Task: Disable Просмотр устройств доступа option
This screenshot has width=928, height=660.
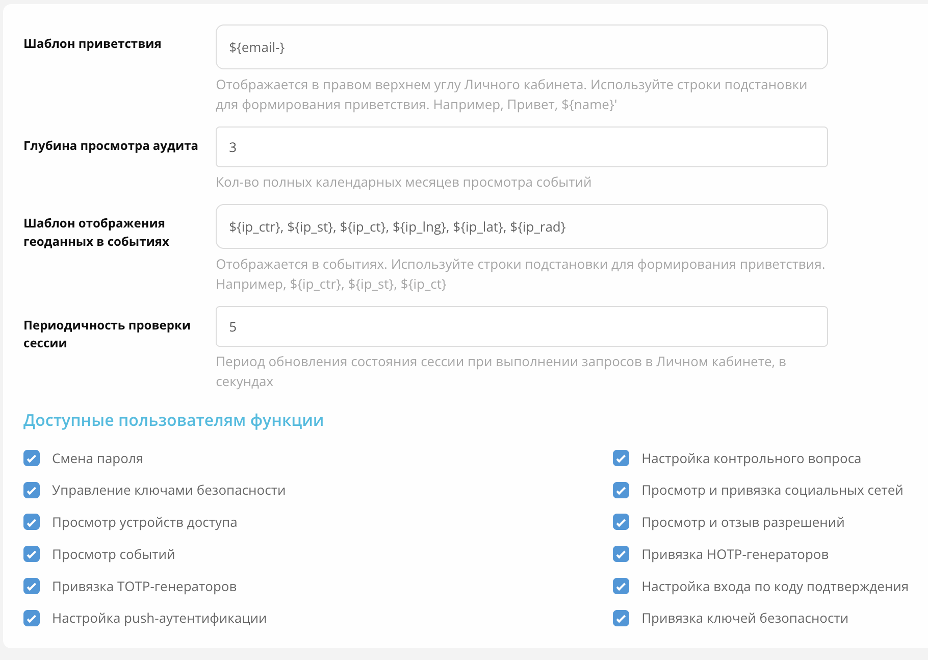Action: [x=32, y=522]
